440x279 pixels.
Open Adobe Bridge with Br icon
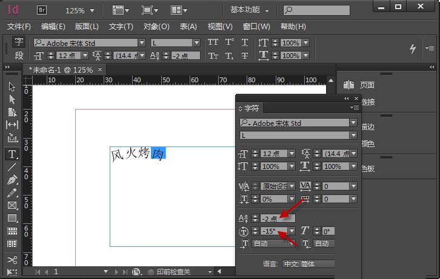[42, 10]
